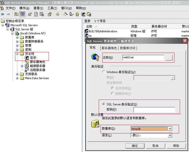This screenshot has height=152, width=189.
Task: Click the 密码 password field
Action: tap(154, 110)
